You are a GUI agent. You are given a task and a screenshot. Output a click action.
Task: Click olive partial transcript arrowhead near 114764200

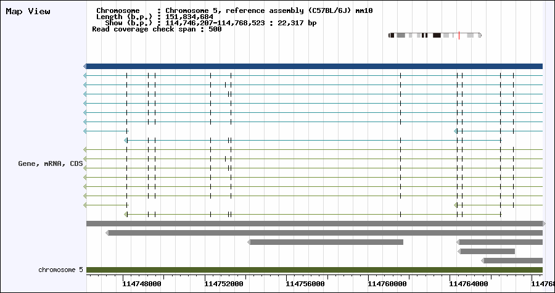[x=456, y=205]
